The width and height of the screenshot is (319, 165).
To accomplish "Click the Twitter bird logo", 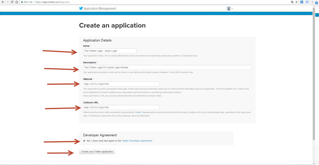I will point(81,8).
